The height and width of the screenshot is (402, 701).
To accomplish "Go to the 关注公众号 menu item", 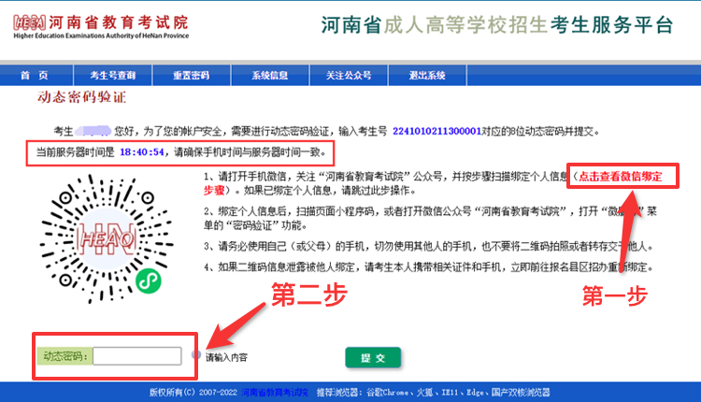I will (349, 75).
